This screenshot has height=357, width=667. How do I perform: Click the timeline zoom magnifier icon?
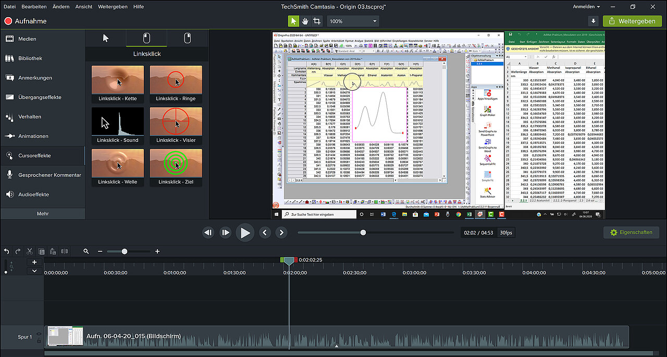86,251
